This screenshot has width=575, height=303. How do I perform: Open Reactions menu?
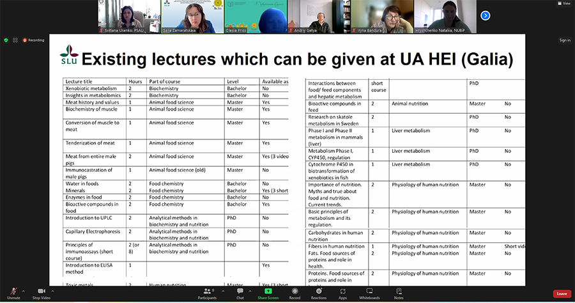(319, 293)
